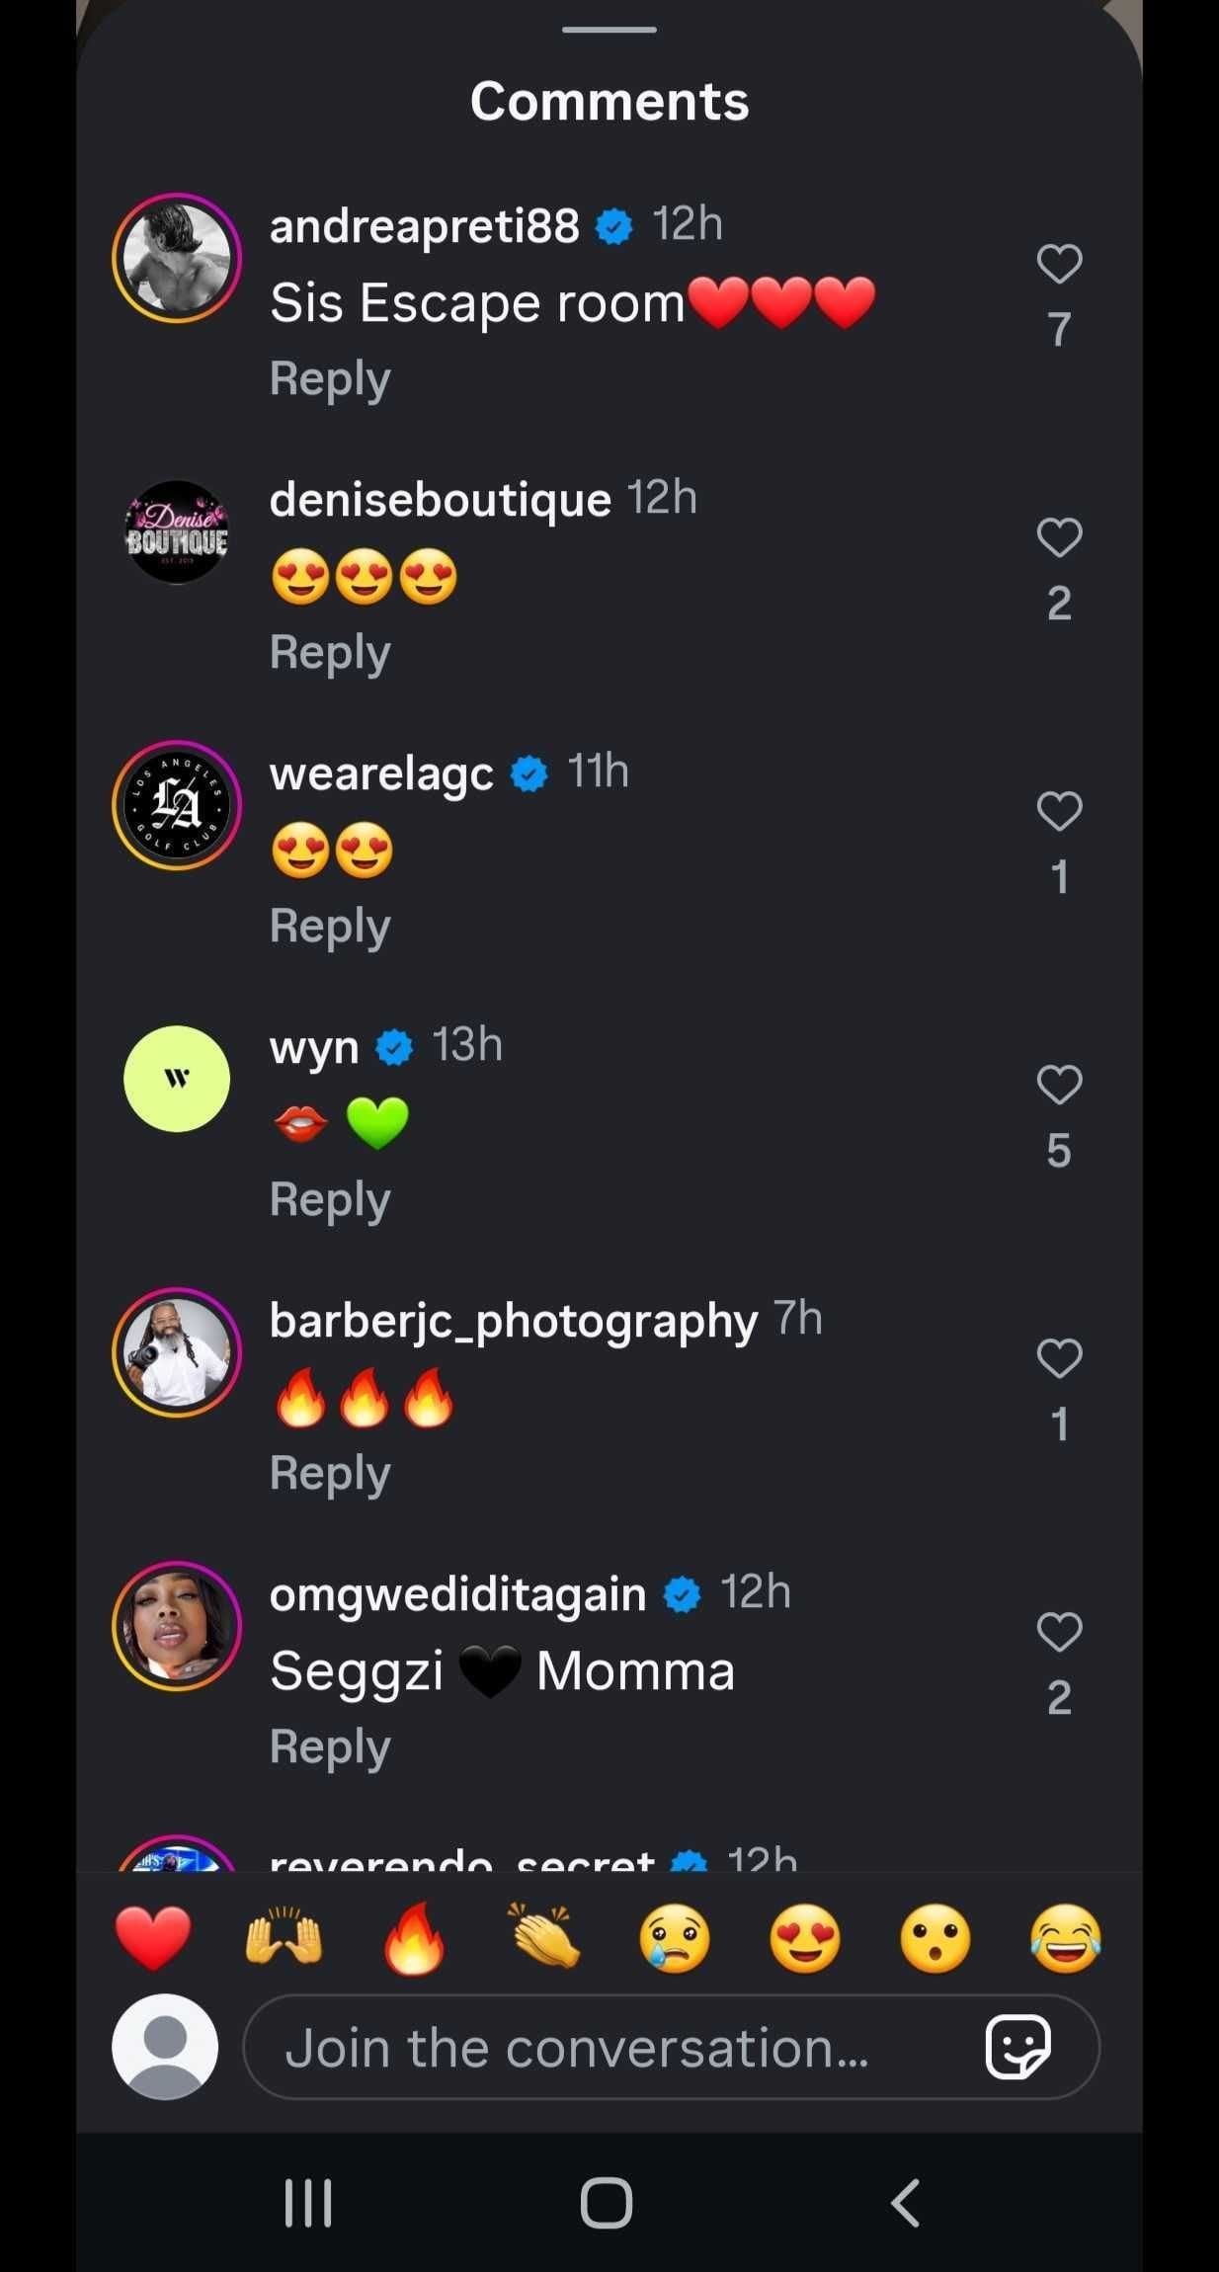The width and height of the screenshot is (1219, 2272).
Task: Select the raised hands reaction emoji
Action: (284, 1939)
